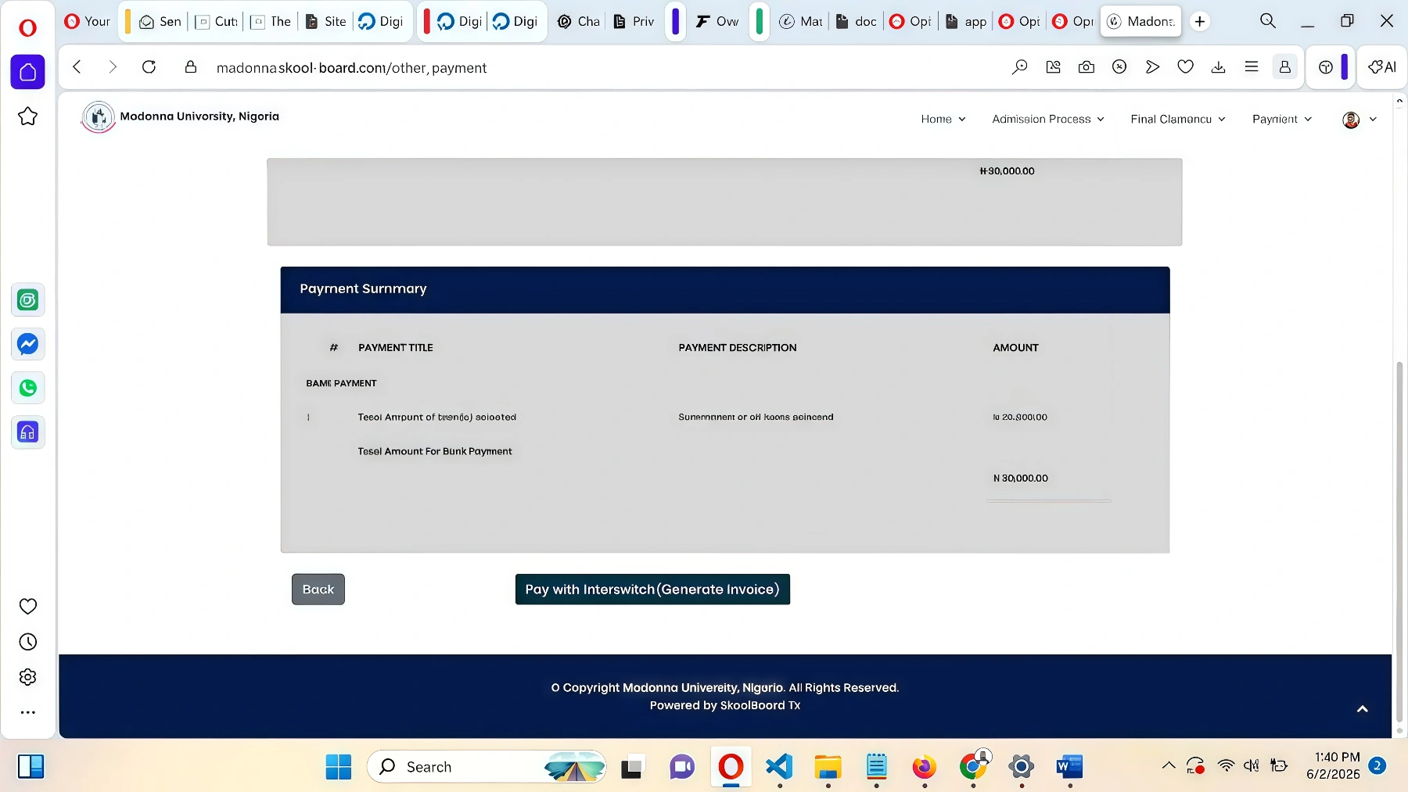Reload the current page
Viewport: 1408px width, 792px height.
149,67
